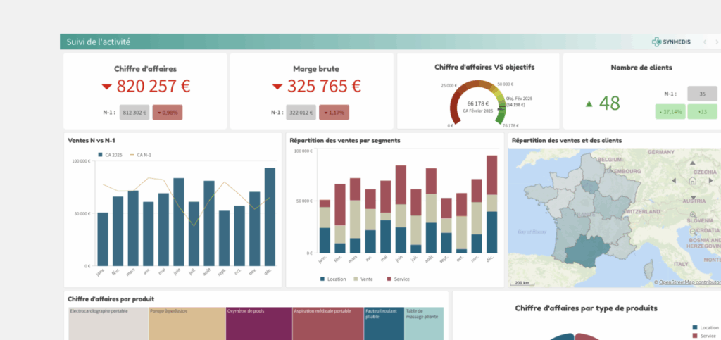Click the red down arrow beside 820 257 €
The image size is (721, 340).
click(107, 86)
